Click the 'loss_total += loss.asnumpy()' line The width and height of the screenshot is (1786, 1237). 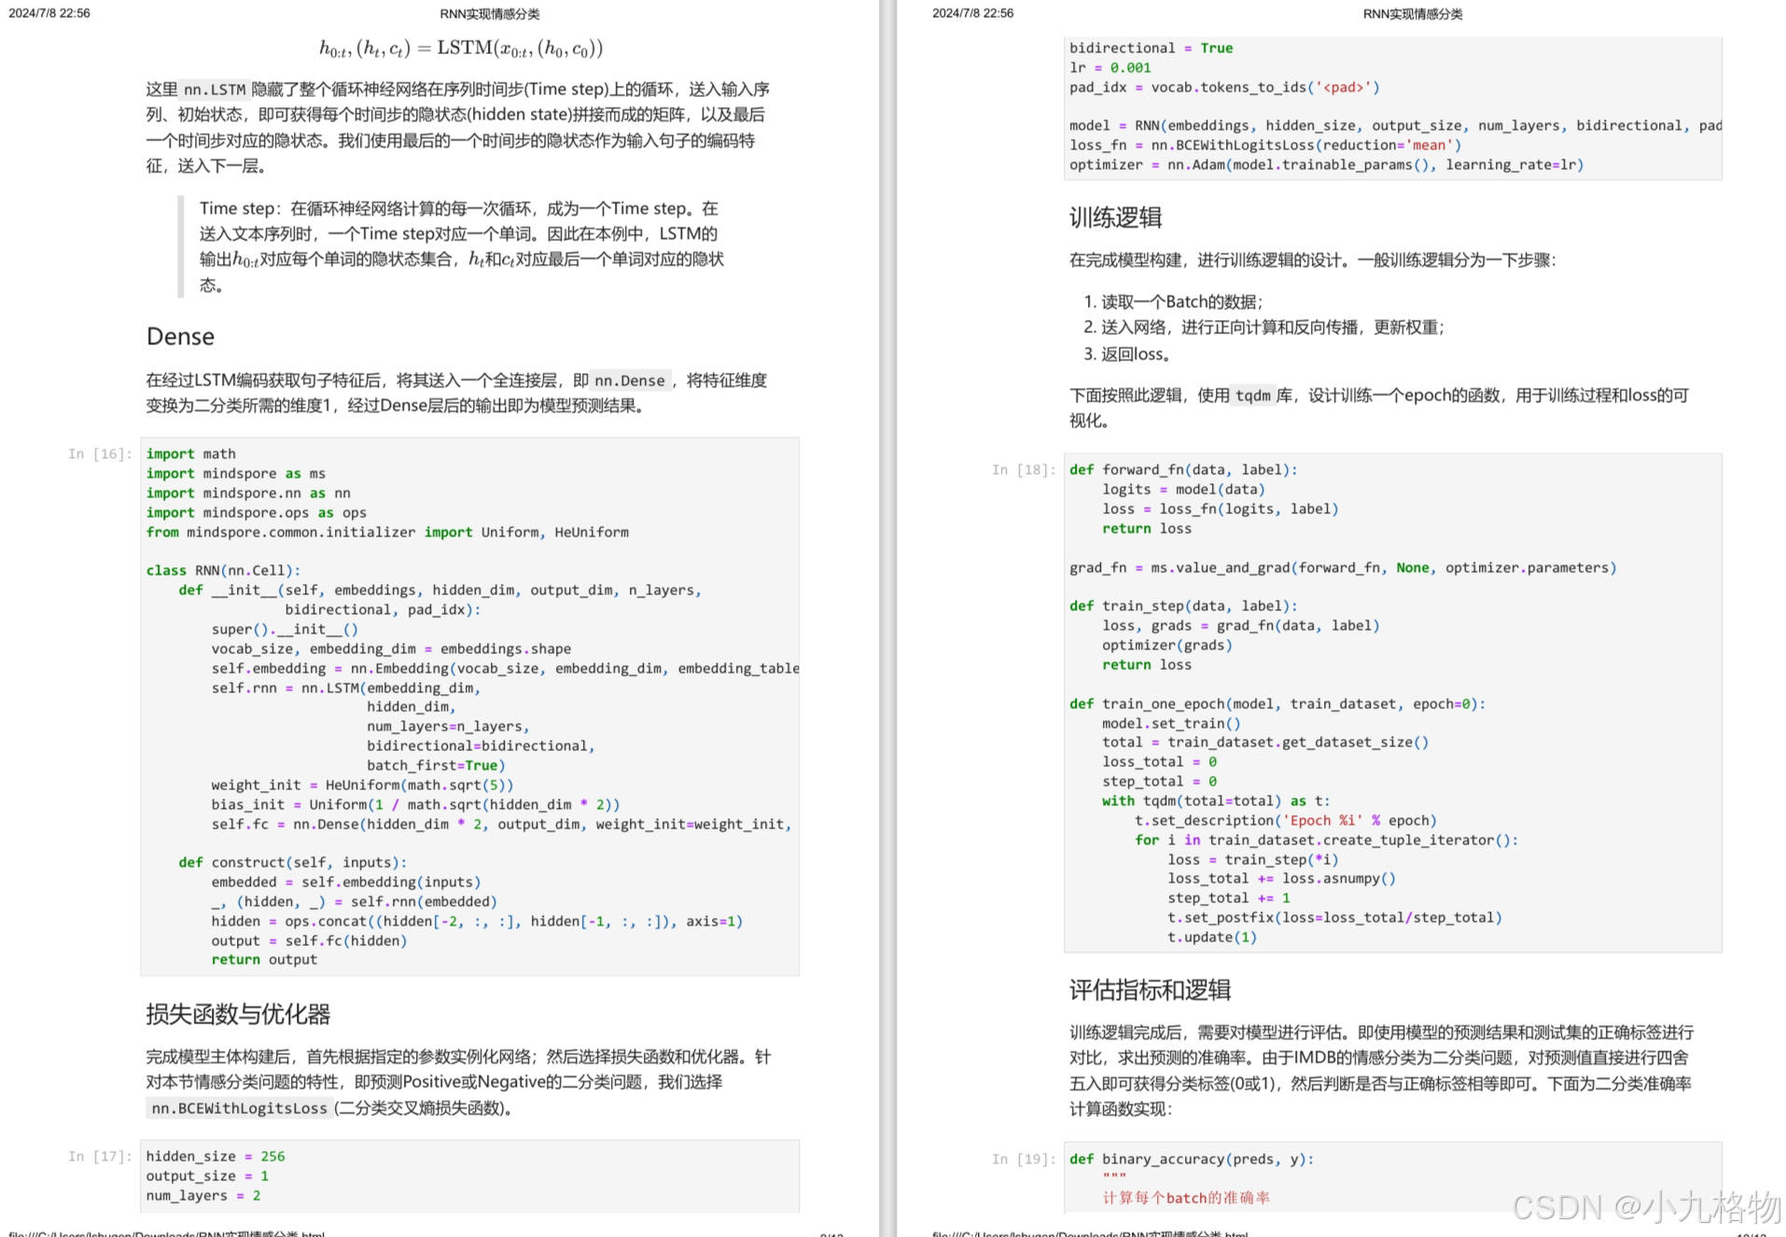[x=1281, y=879]
